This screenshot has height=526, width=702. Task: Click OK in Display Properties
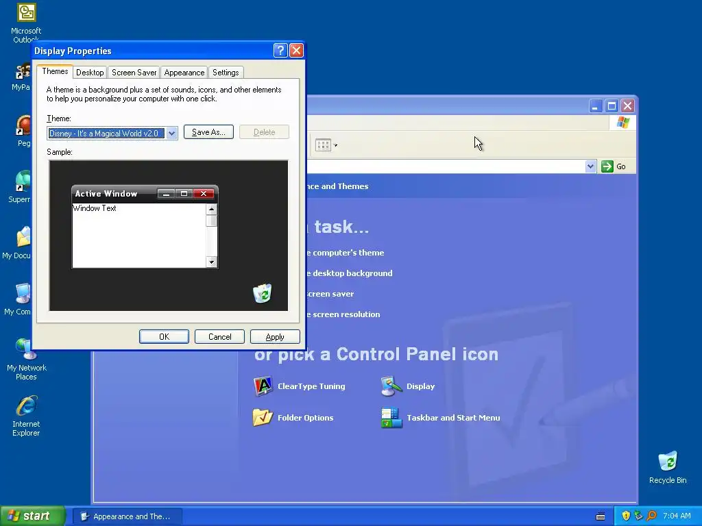pos(164,337)
